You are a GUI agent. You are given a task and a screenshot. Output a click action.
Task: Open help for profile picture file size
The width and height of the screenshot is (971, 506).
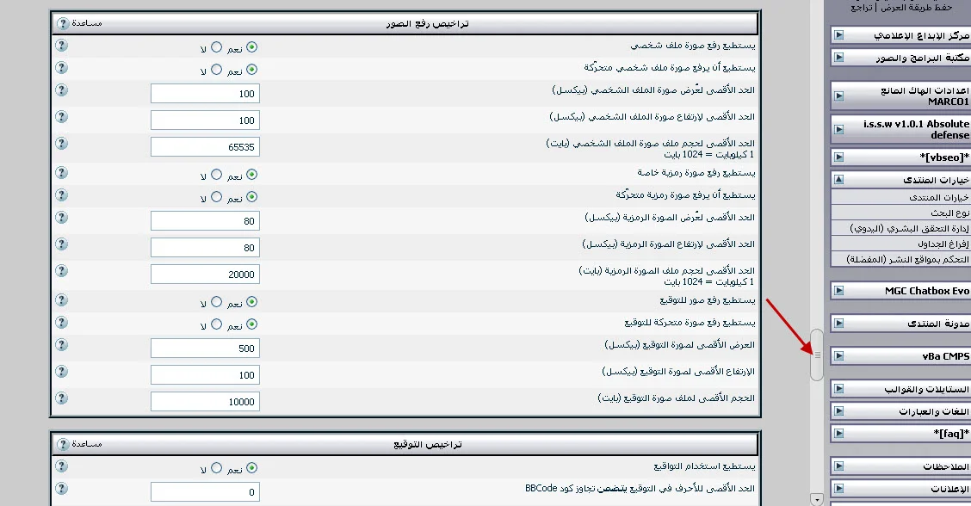click(x=62, y=144)
